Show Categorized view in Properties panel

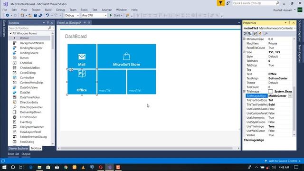click(x=245, y=34)
